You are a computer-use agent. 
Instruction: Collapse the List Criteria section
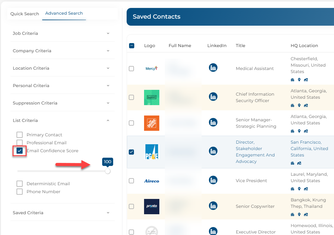pyautogui.click(x=62, y=120)
